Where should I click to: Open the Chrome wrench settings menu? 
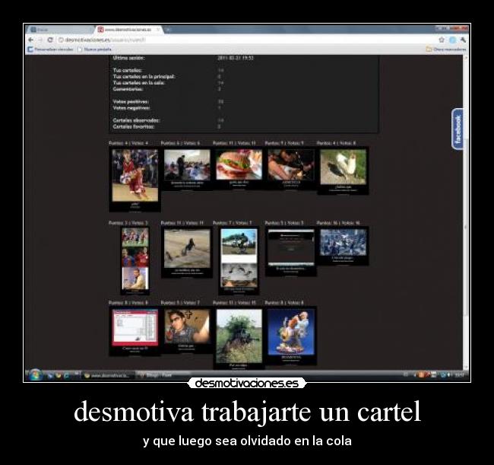click(463, 40)
